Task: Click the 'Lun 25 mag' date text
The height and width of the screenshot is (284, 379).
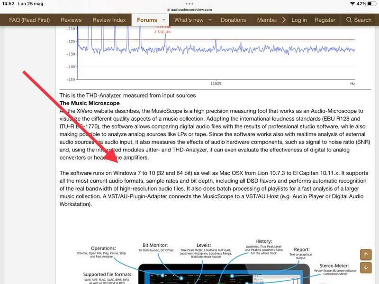Action: point(31,4)
